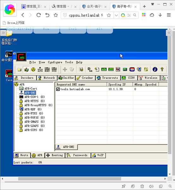
Task: Open the Cain desktop shortcut
Action: point(9,75)
